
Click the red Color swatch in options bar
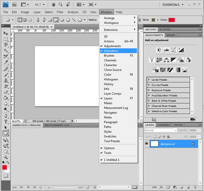point(172,20)
